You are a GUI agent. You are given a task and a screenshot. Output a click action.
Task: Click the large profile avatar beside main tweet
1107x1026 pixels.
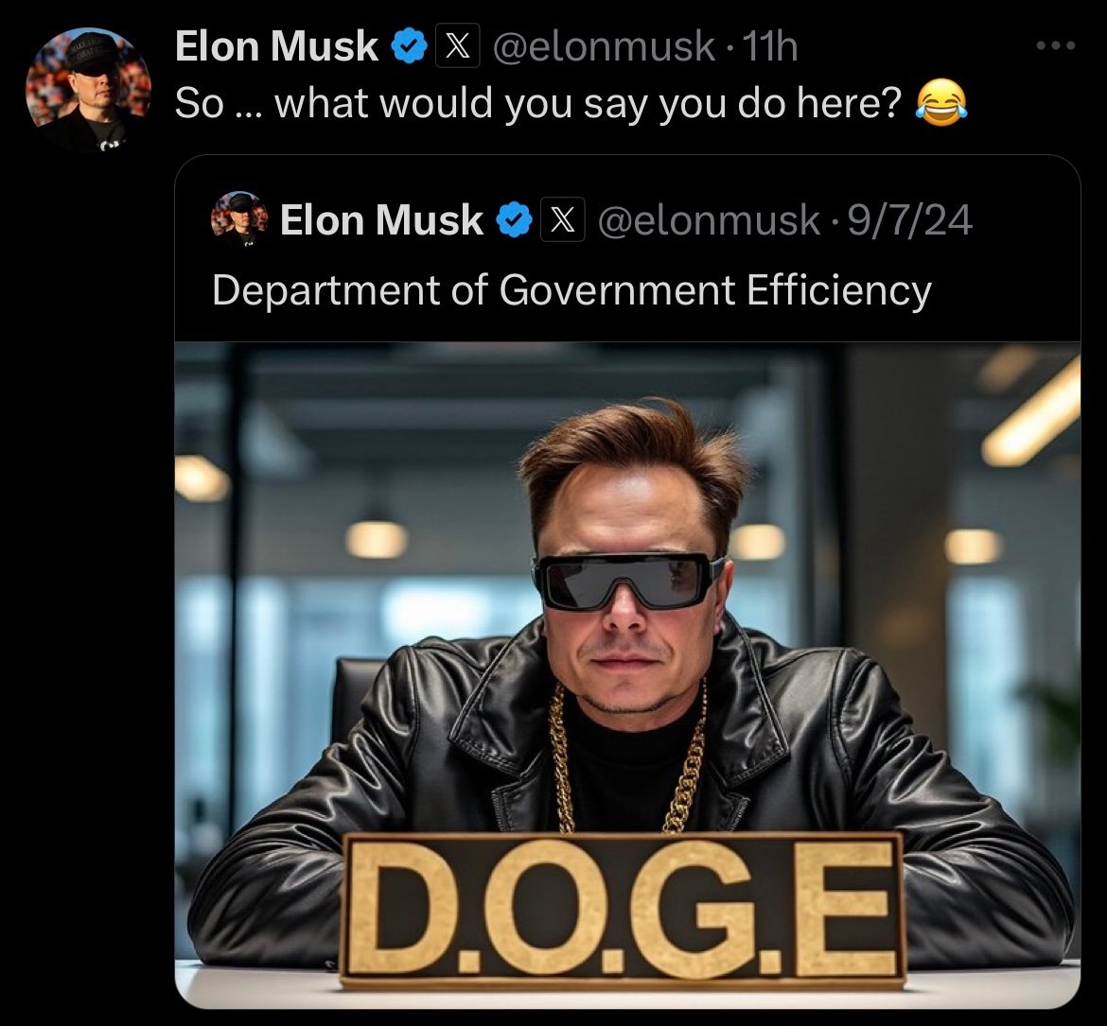(88, 89)
